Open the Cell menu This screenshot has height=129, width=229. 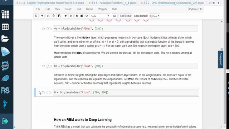click(x=79, y=9)
